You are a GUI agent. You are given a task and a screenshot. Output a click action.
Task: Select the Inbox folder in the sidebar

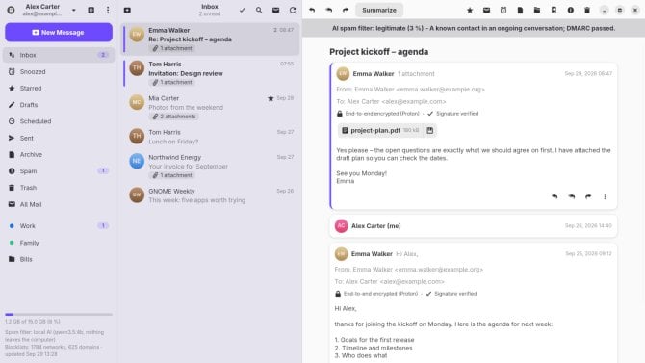pos(59,55)
